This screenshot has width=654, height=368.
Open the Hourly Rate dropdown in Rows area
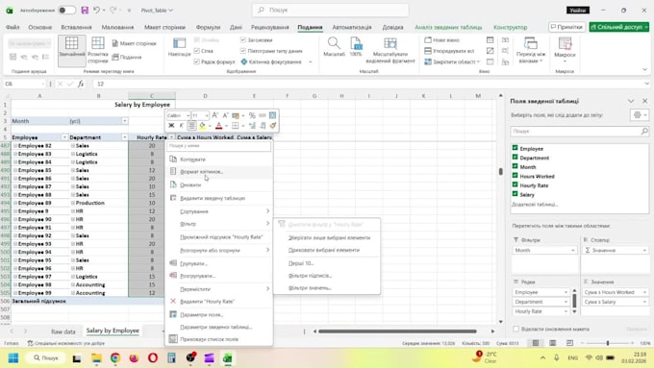pyautogui.click(x=566, y=311)
